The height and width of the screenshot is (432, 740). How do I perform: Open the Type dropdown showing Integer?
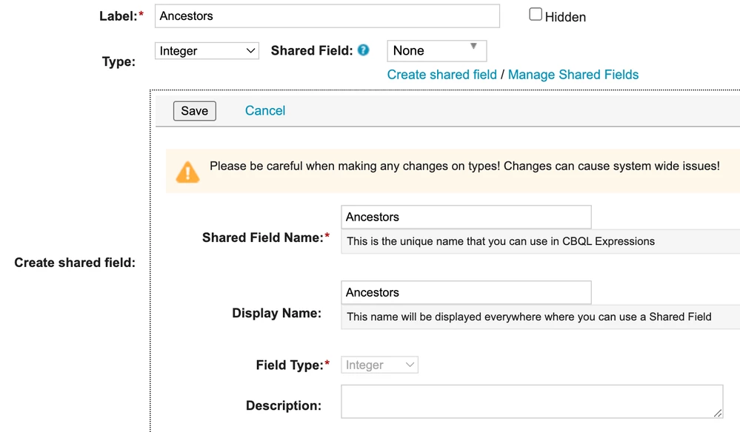coord(207,50)
